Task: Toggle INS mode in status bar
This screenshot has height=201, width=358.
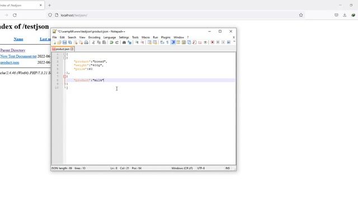Action: point(228,168)
